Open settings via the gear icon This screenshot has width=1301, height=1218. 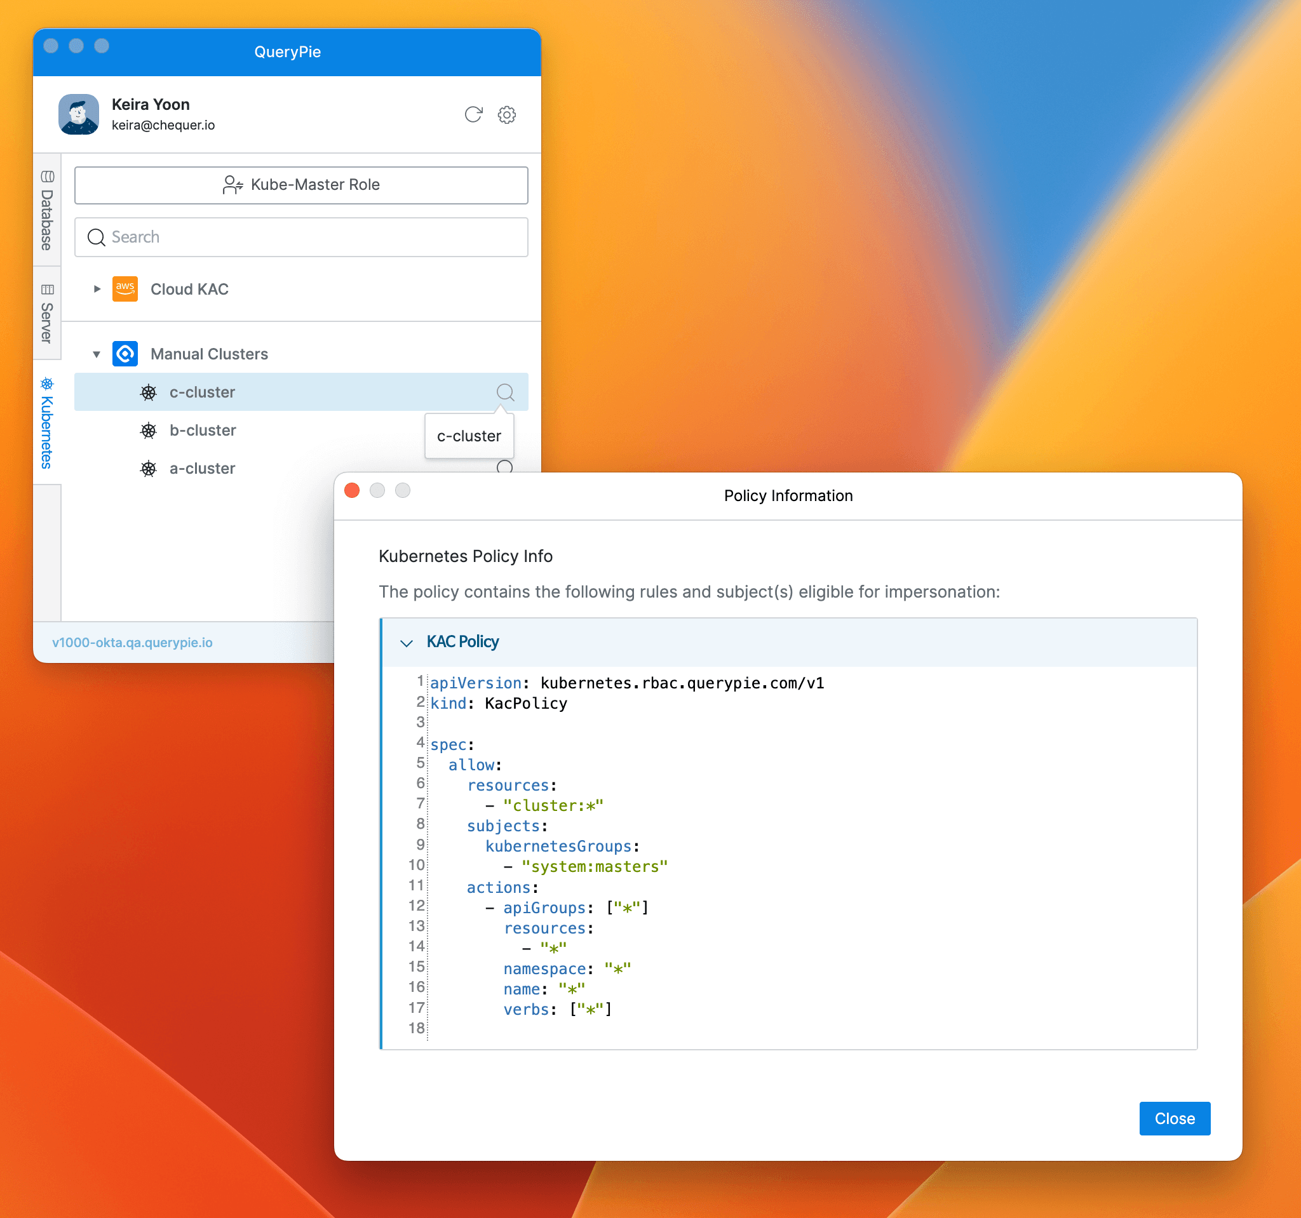tap(506, 114)
